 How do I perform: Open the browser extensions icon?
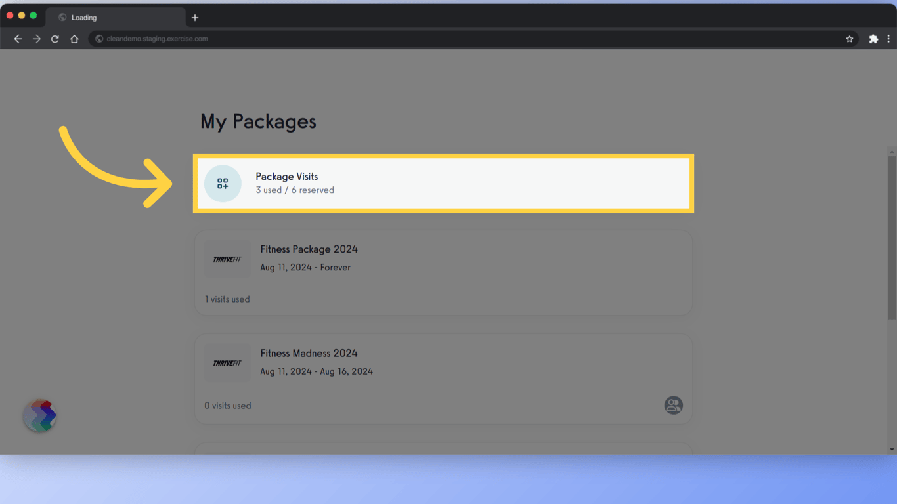point(873,38)
